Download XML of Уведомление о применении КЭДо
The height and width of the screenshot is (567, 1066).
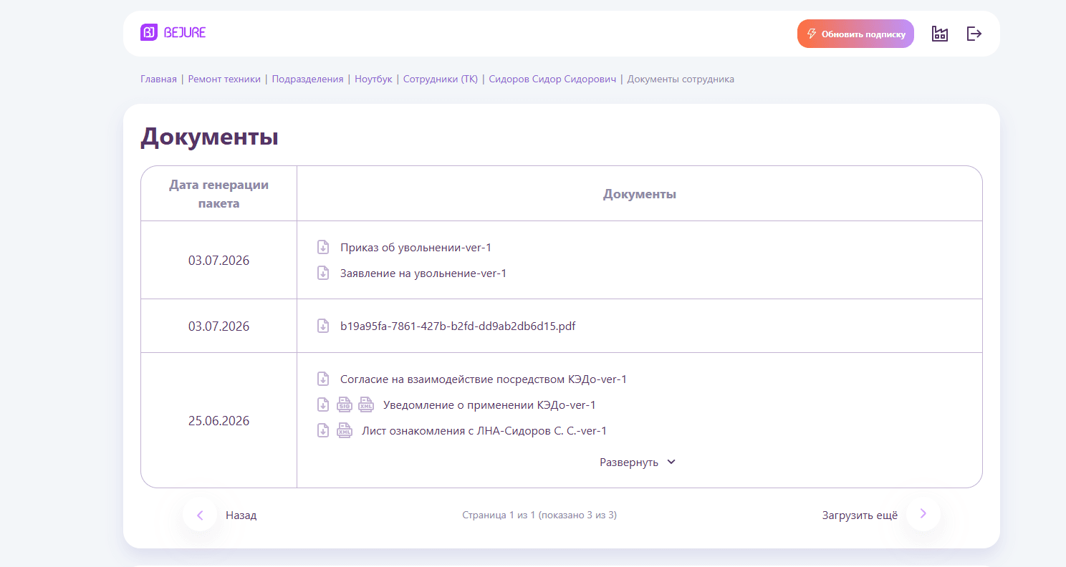pos(366,404)
